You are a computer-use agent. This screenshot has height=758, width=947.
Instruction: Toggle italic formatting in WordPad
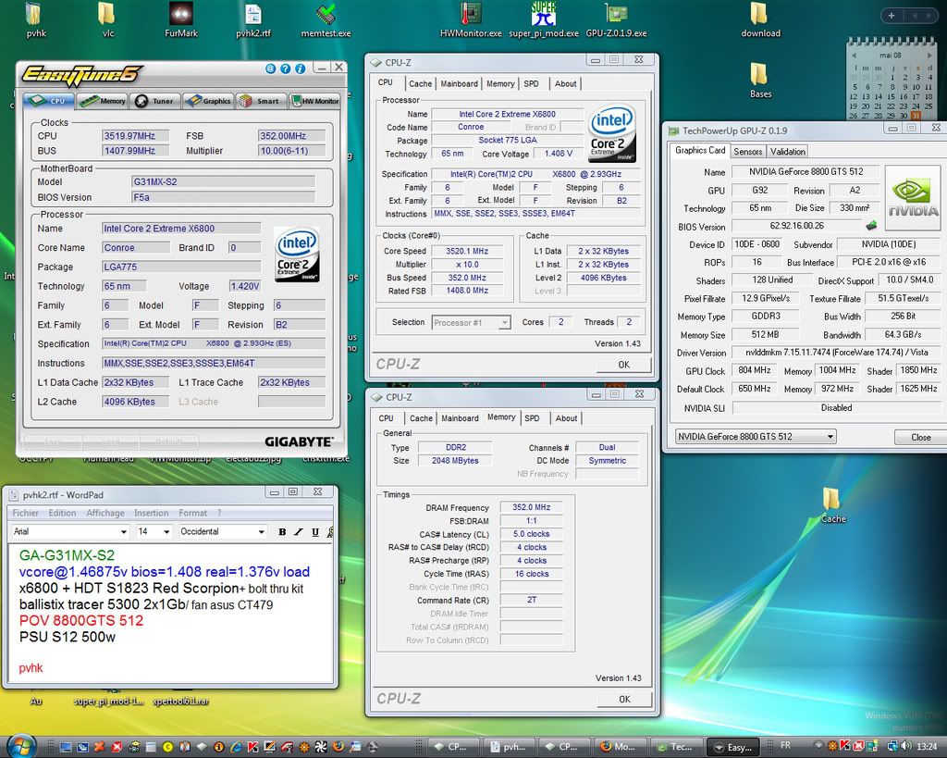pyautogui.click(x=299, y=532)
